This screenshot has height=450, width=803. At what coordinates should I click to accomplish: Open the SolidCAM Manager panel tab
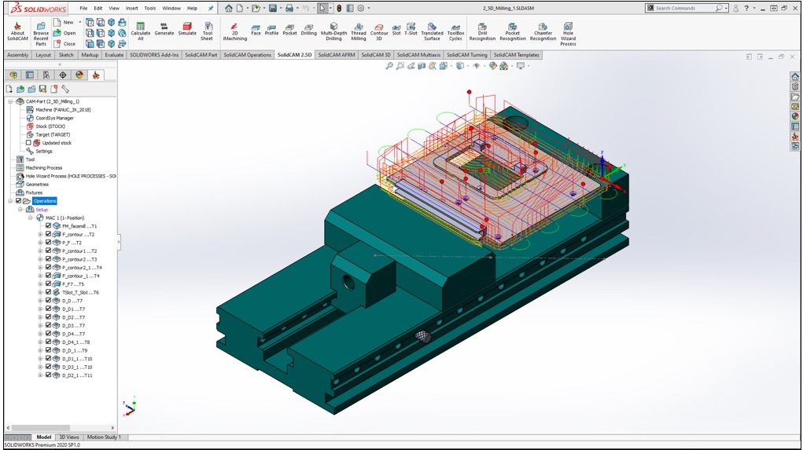[x=96, y=75]
